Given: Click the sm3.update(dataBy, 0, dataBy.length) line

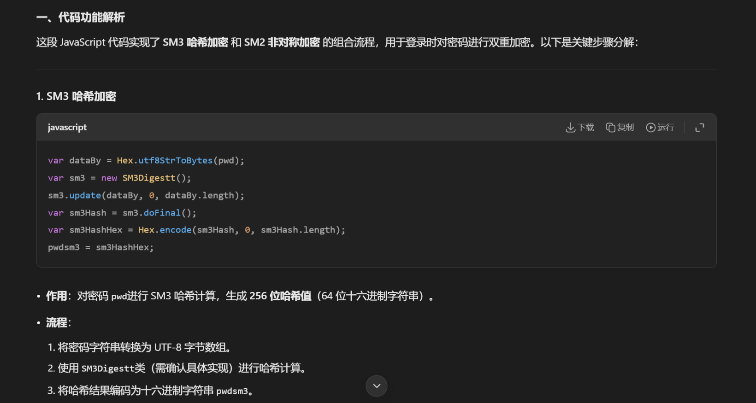Looking at the screenshot, I should (x=146, y=196).
